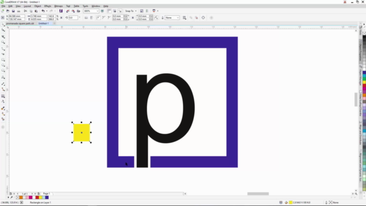Toggle chamfered corner type button
The image size is (366, 206).
tap(109, 18)
